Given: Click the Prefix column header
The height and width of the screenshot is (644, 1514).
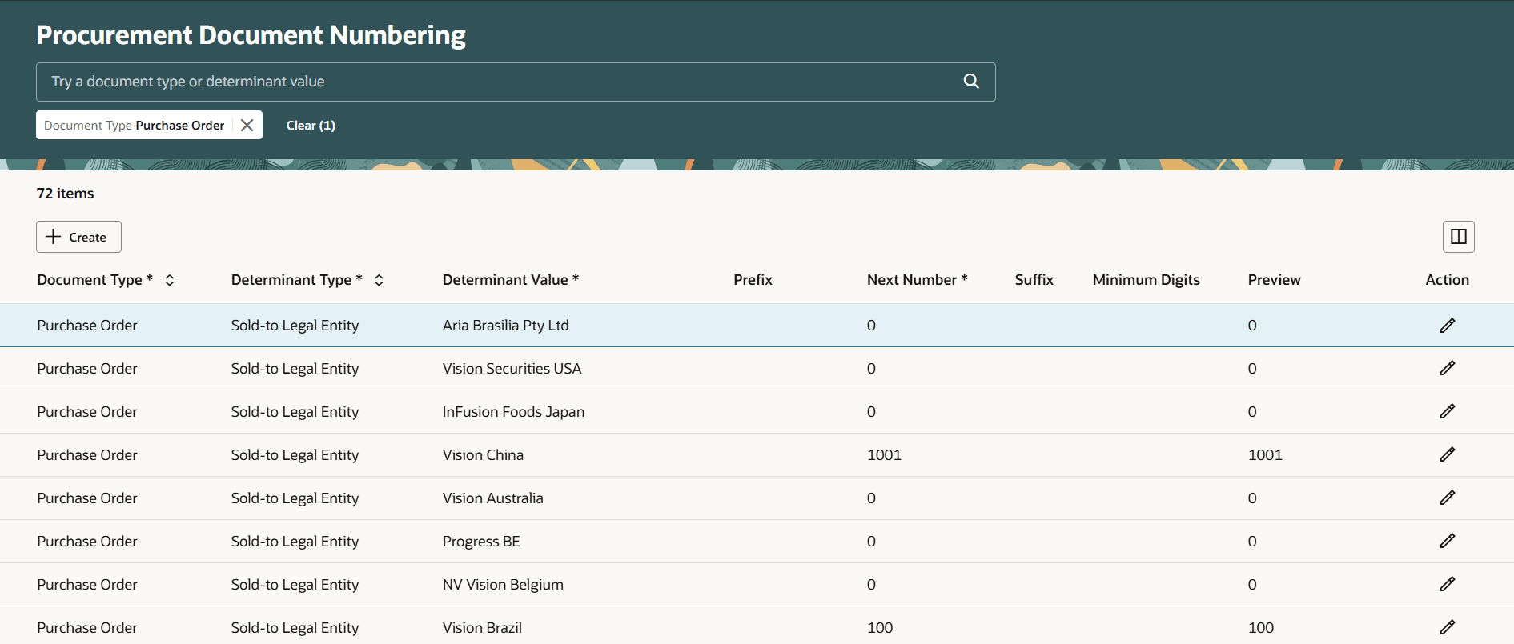Looking at the screenshot, I should coord(753,280).
